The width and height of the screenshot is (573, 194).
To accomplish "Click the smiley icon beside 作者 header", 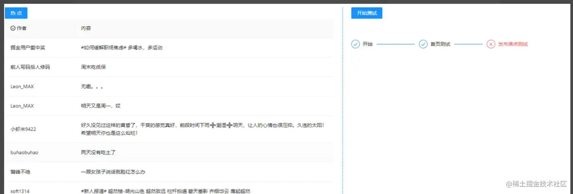I will (13, 28).
